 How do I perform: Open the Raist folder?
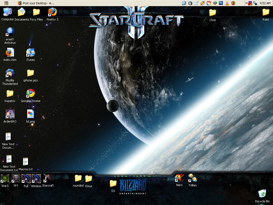(x=266, y=14)
